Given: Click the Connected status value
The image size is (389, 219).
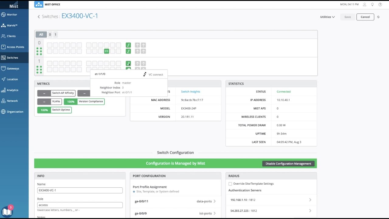Looking at the screenshot, I should click(x=284, y=92).
